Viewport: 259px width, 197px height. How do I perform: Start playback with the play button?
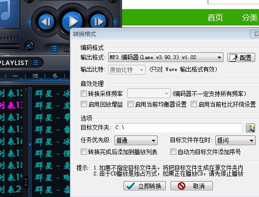point(72,22)
